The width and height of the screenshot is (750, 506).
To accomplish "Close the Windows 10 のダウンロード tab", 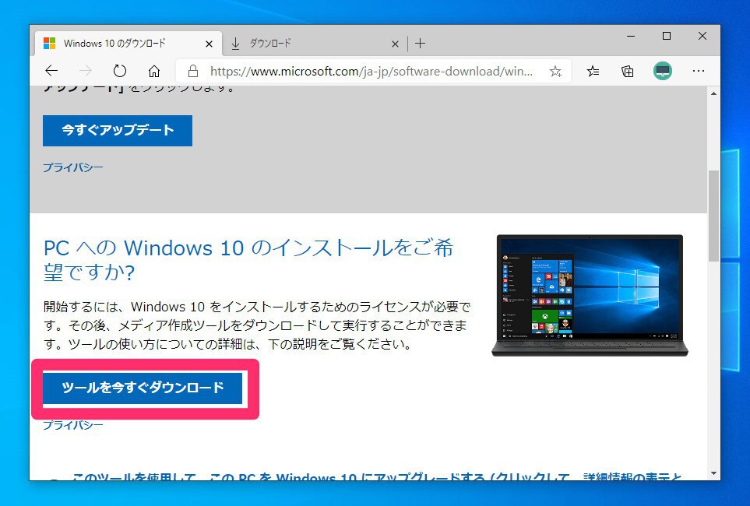I will 209,44.
